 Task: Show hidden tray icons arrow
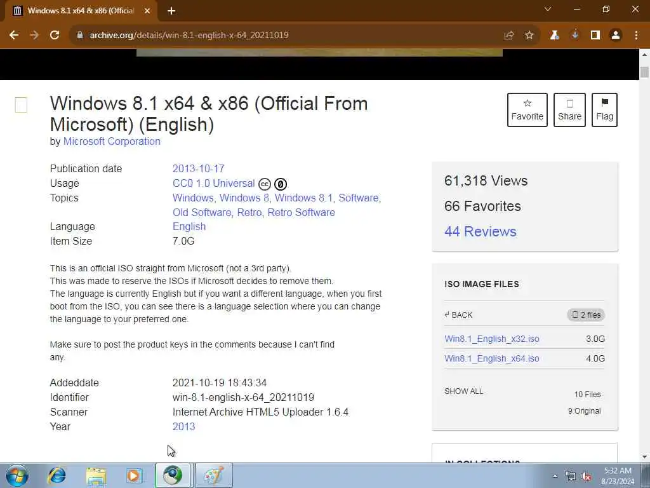tap(555, 476)
